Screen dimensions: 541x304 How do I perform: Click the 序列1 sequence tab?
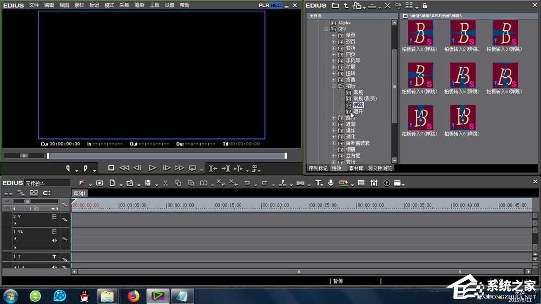[79, 194]
